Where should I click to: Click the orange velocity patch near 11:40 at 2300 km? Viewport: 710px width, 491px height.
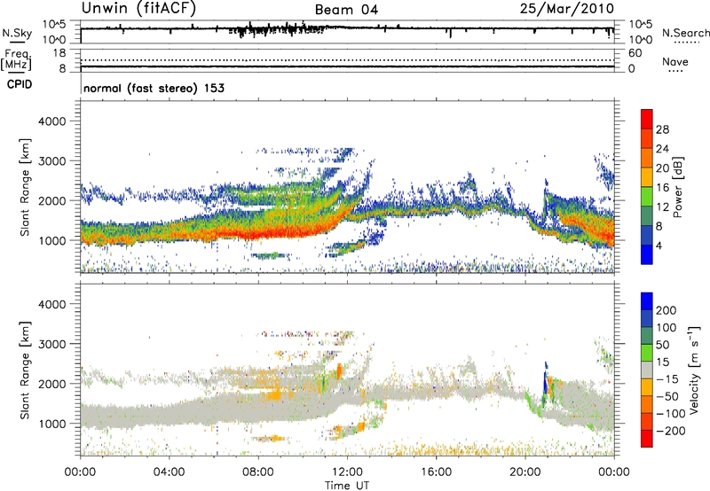pos(339,371)
